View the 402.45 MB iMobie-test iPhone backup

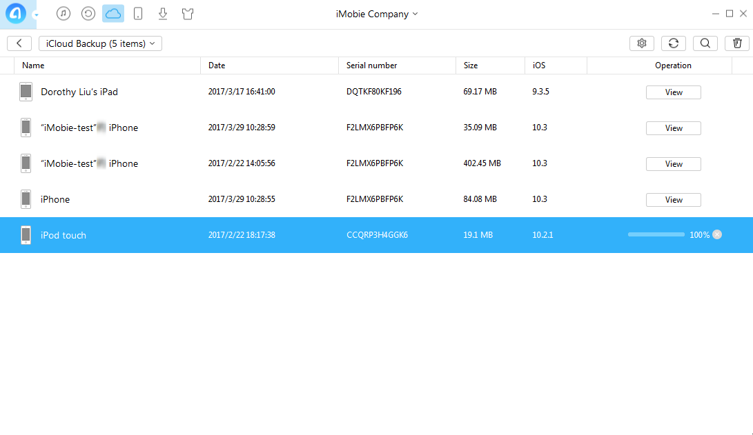(x=673, y=164)
